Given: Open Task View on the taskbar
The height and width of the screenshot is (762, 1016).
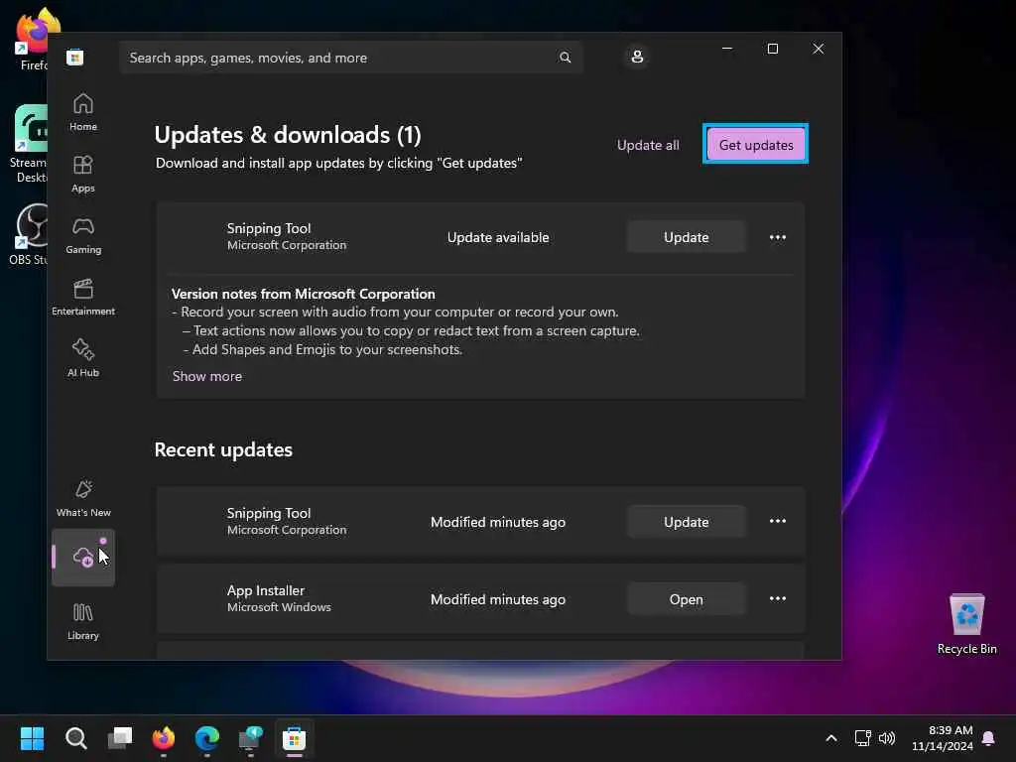Looking at the screenshot, I should (x=120, y=738).
